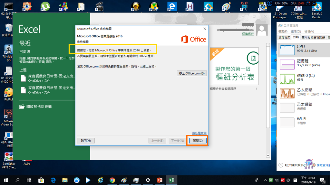
Task: Click the 移至 Office.com button
Action: [192, 73]
